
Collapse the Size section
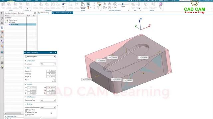tap(26, 68)
